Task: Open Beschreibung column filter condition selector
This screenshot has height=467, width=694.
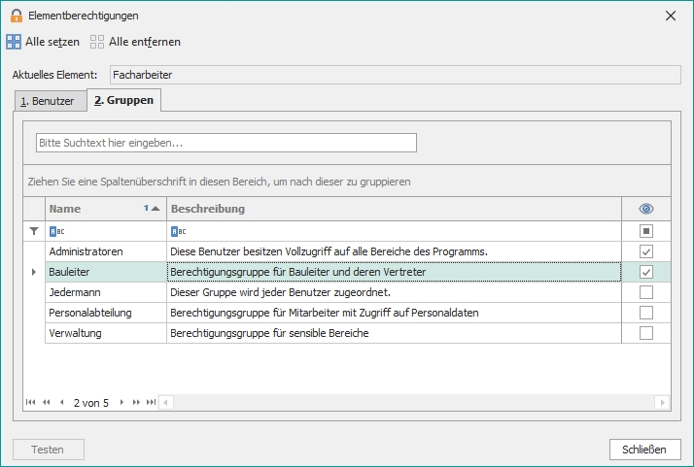Action: click(176, 231)
